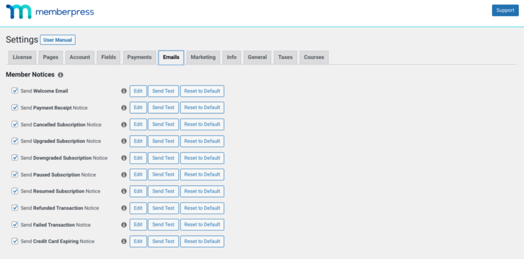
Task: Show info tooltip for Refunded Transaction Notice
Action: click(x=124, y=208)
